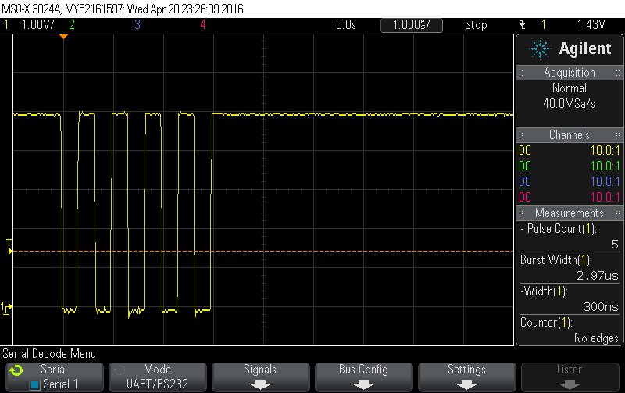The height and width of the screenshot is (393, 625).
Task: Click the 1.000 µs/div timebase box
Action: pos(411,25)
